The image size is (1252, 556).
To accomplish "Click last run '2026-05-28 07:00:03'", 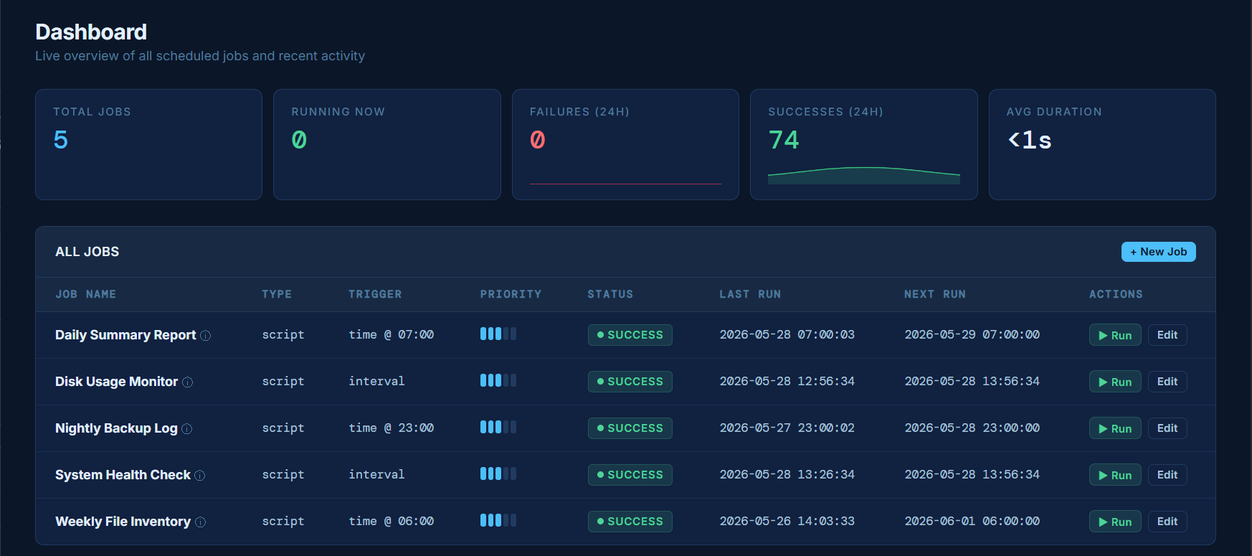I will 787,335.
